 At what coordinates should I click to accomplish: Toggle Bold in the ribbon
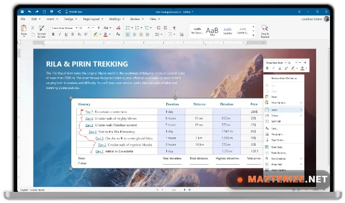tap(53, 34)
